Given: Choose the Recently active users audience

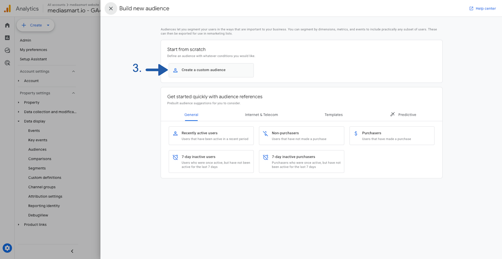Looking at the screenshot, I should [x=211, y=136].
